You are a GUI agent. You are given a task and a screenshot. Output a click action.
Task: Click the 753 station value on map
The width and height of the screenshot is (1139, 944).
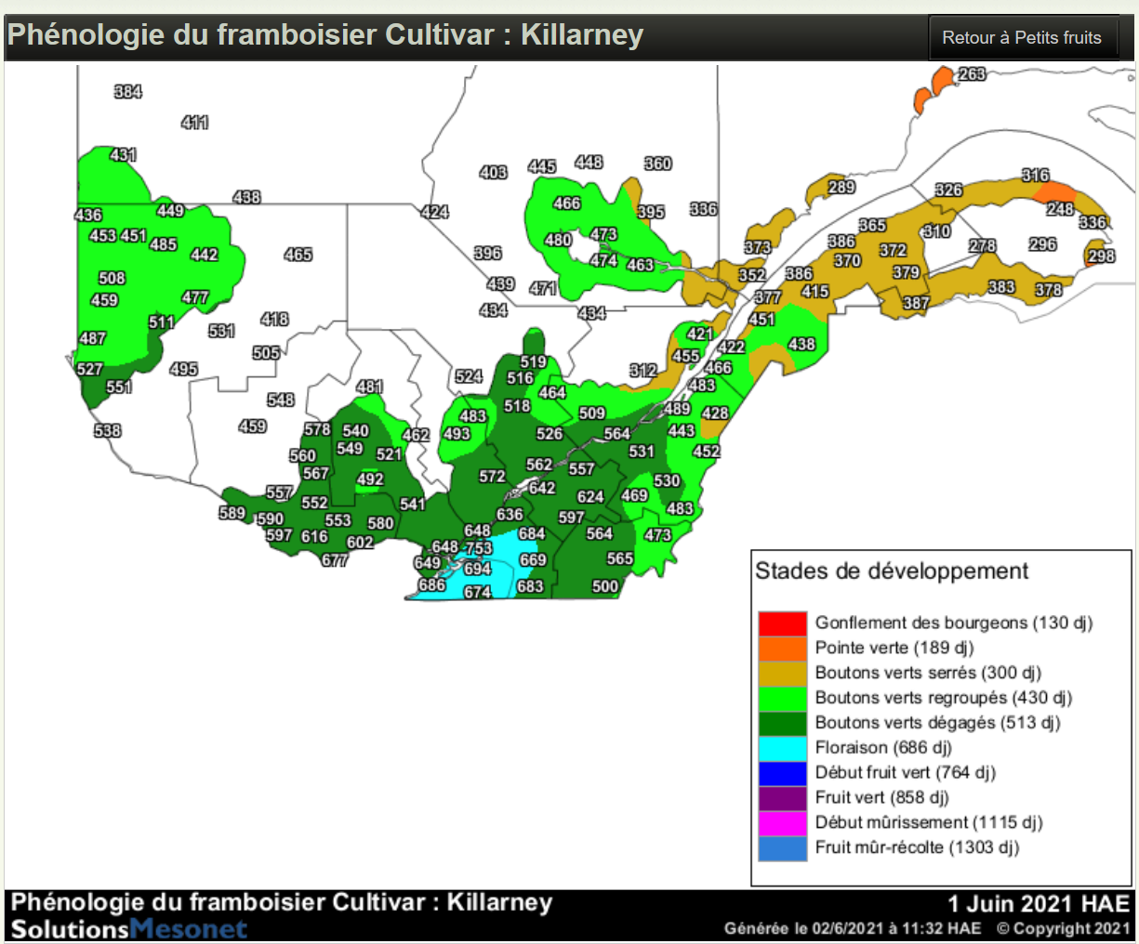(479, 548)
